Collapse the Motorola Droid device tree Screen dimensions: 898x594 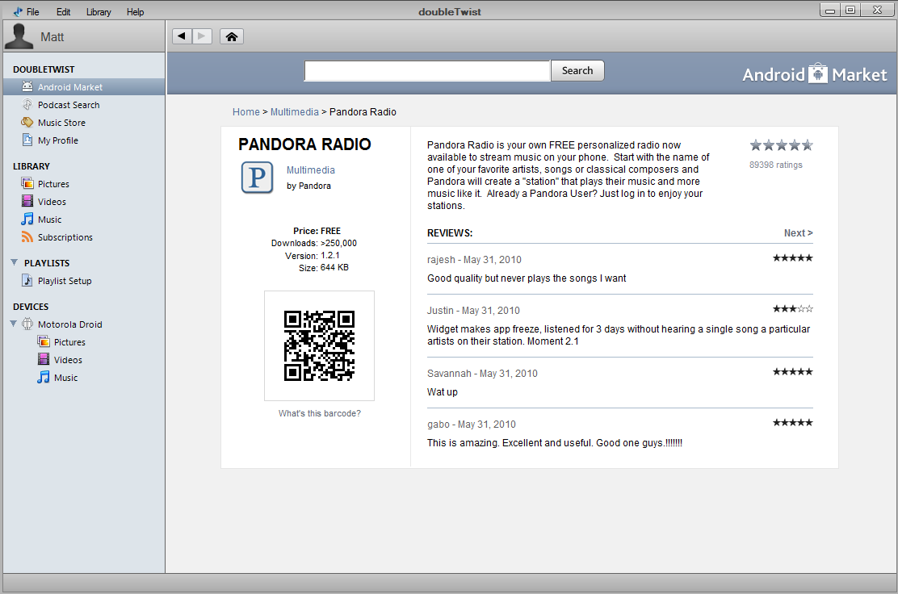pyautogui.click(x=14, y=324)
